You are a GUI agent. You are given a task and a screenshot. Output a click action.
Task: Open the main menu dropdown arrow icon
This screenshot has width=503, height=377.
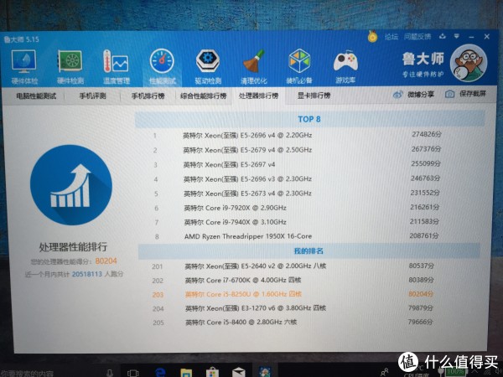457,37
